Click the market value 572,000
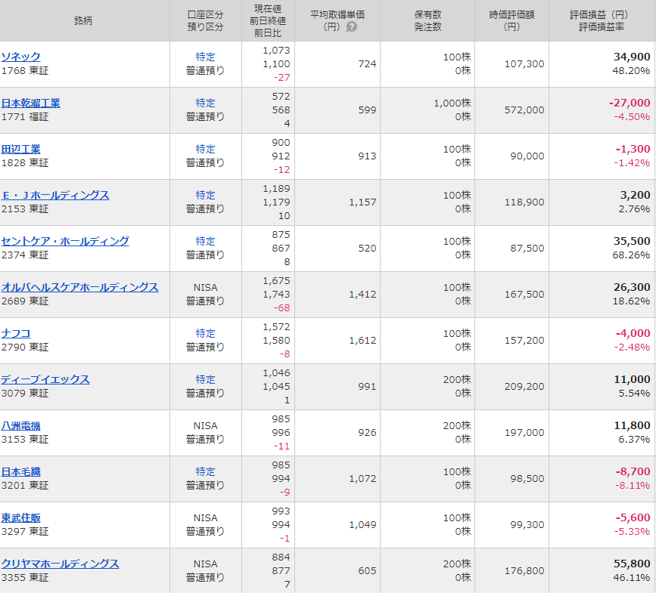The width and height of the screenshot is (656, 593). [x=524, y=110]
